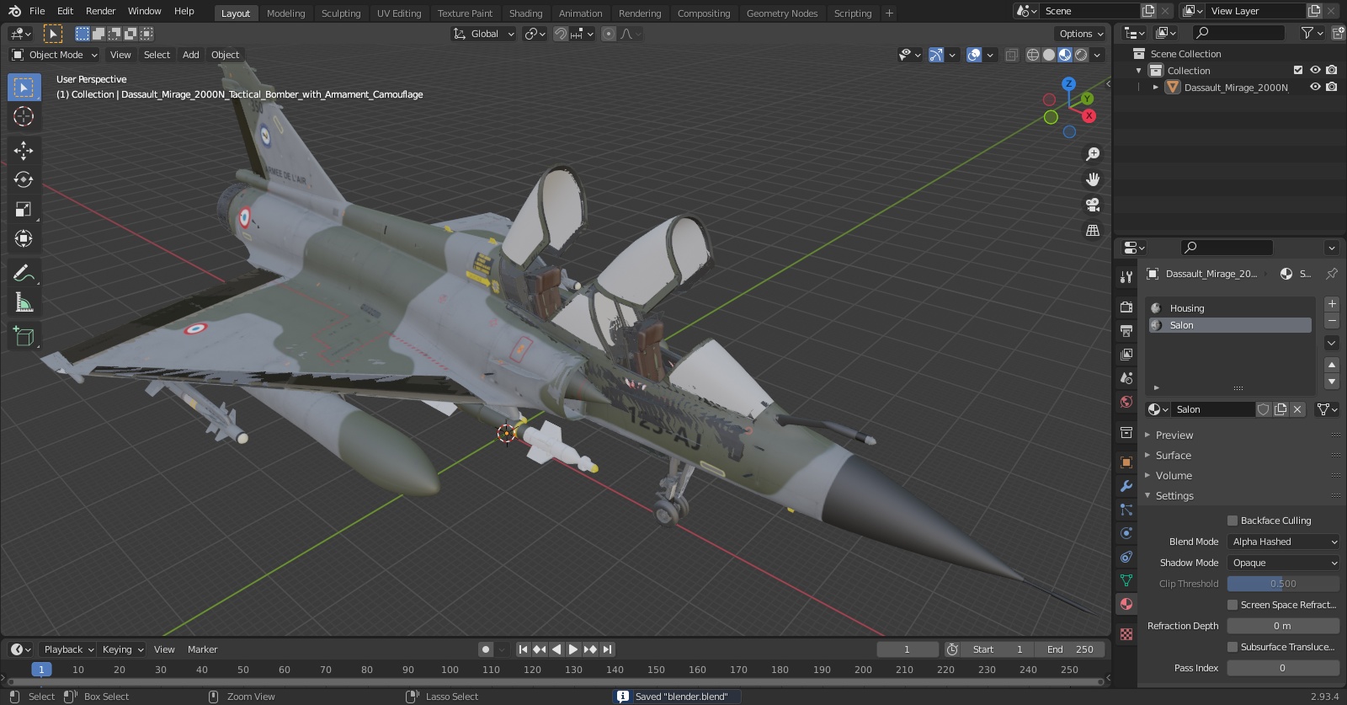Viewport: 1347px width, 705px height.
Task: Hide Dassault_Mirage_2000N object eye icon
Action: tap(1315, 87)
